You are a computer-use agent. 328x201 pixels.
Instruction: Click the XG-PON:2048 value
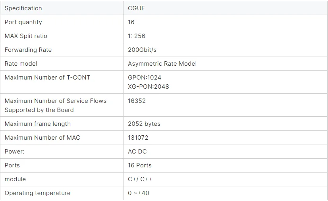tap(148, 87)
